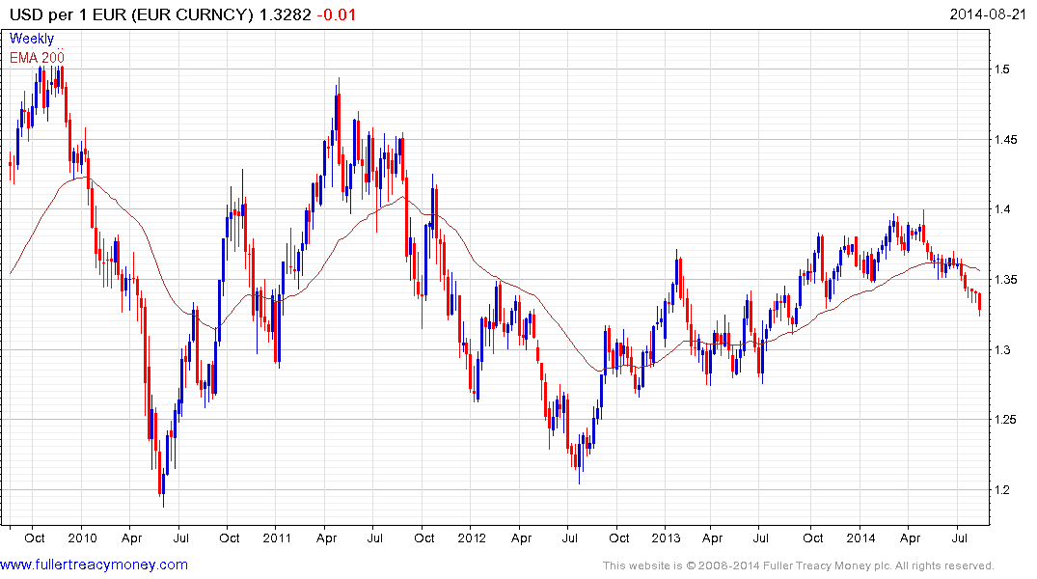Click the 2011 year label on time axis

click(277, 538)
